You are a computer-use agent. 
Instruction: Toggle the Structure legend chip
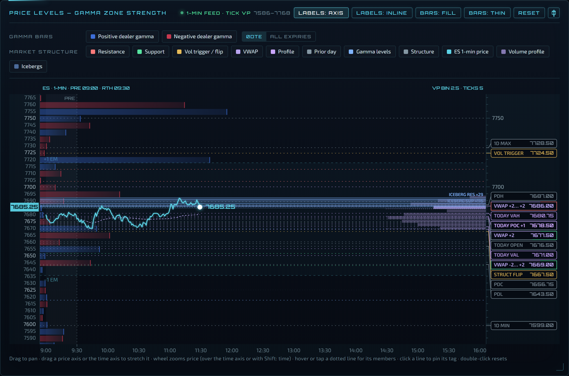[x=419, y=52]
